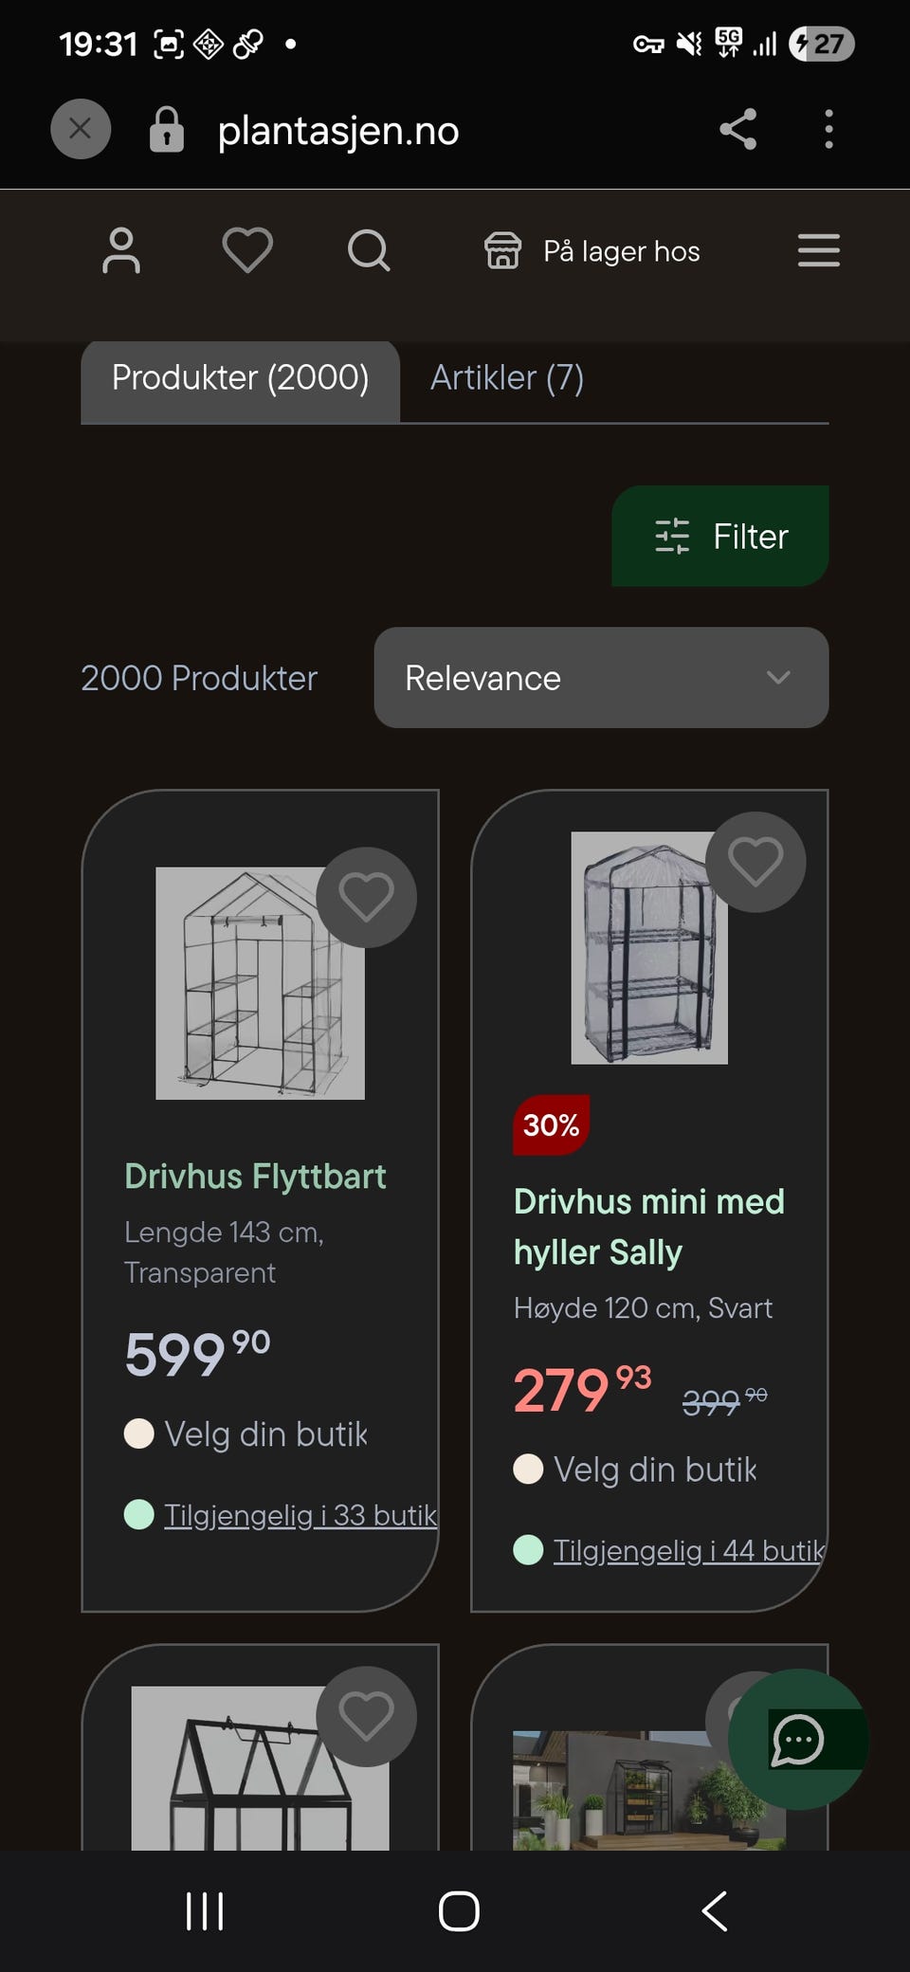
Task: Switch to the Artikler (7) tab
Action: 507,377
